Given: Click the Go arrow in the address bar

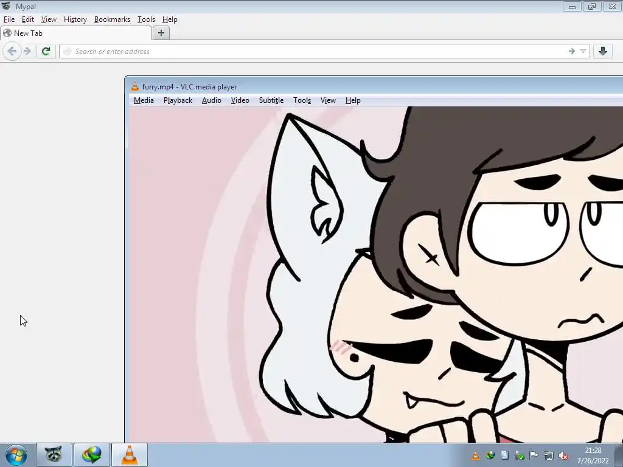Looking at the screenshot, I should pos(571,51).
